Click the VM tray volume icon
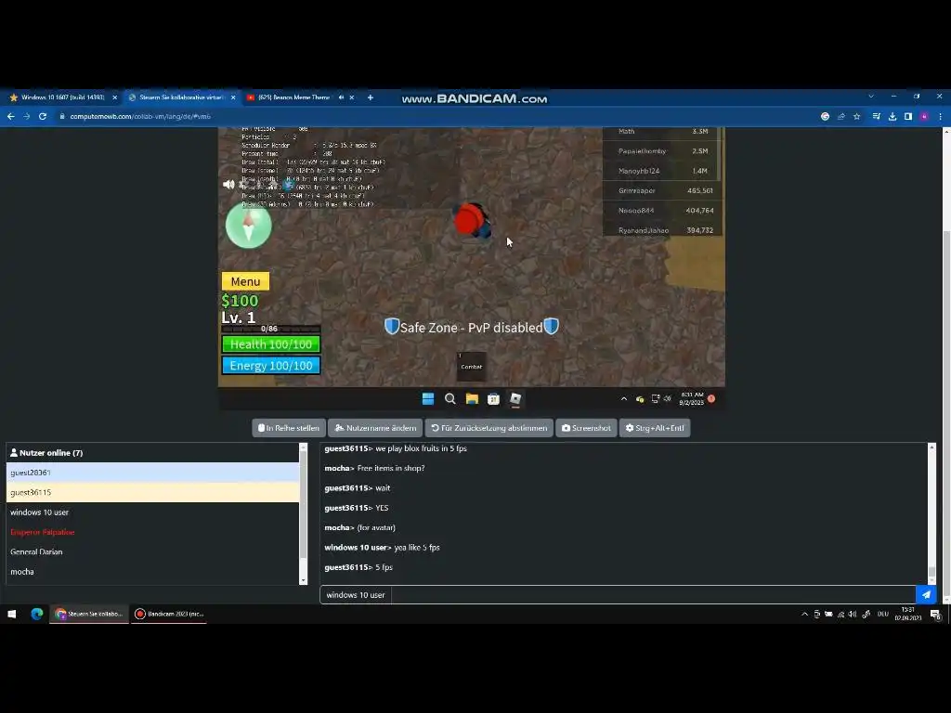Image resolution: width=951 pixels, height=713 pixels. coord(667,398)
